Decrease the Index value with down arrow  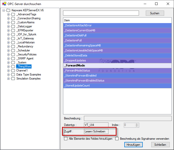click(137, 126)
